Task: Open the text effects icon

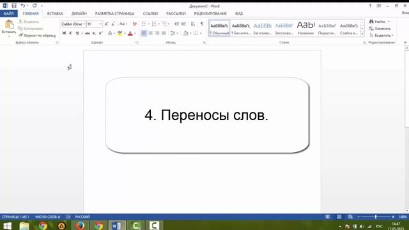Action: [x=110, y=33]
